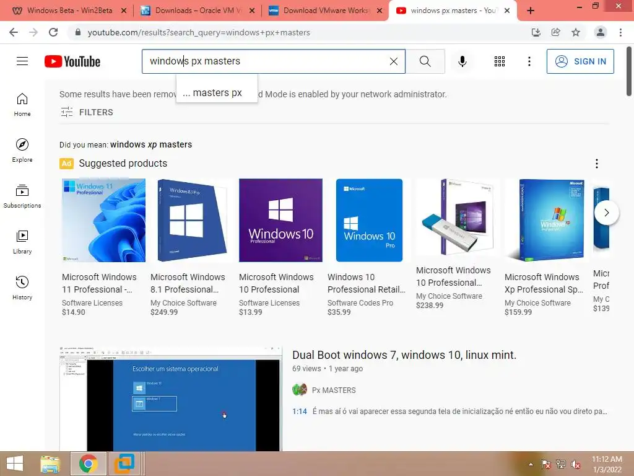Close the Download VMware tab

point(380,11)
